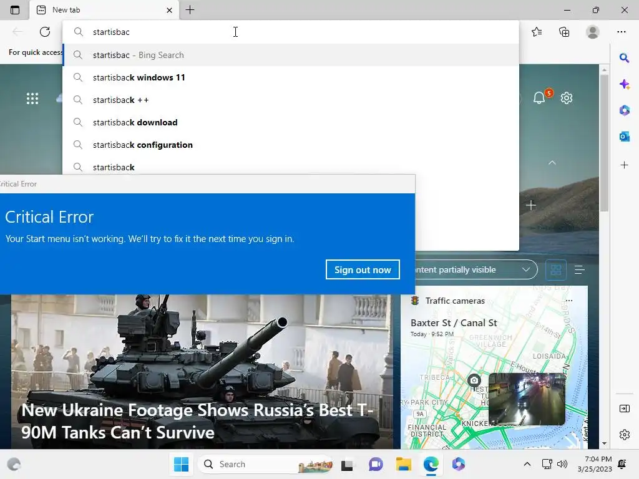Click the Edge taskbar icon

pyautogui.click(x=431, y=464)
